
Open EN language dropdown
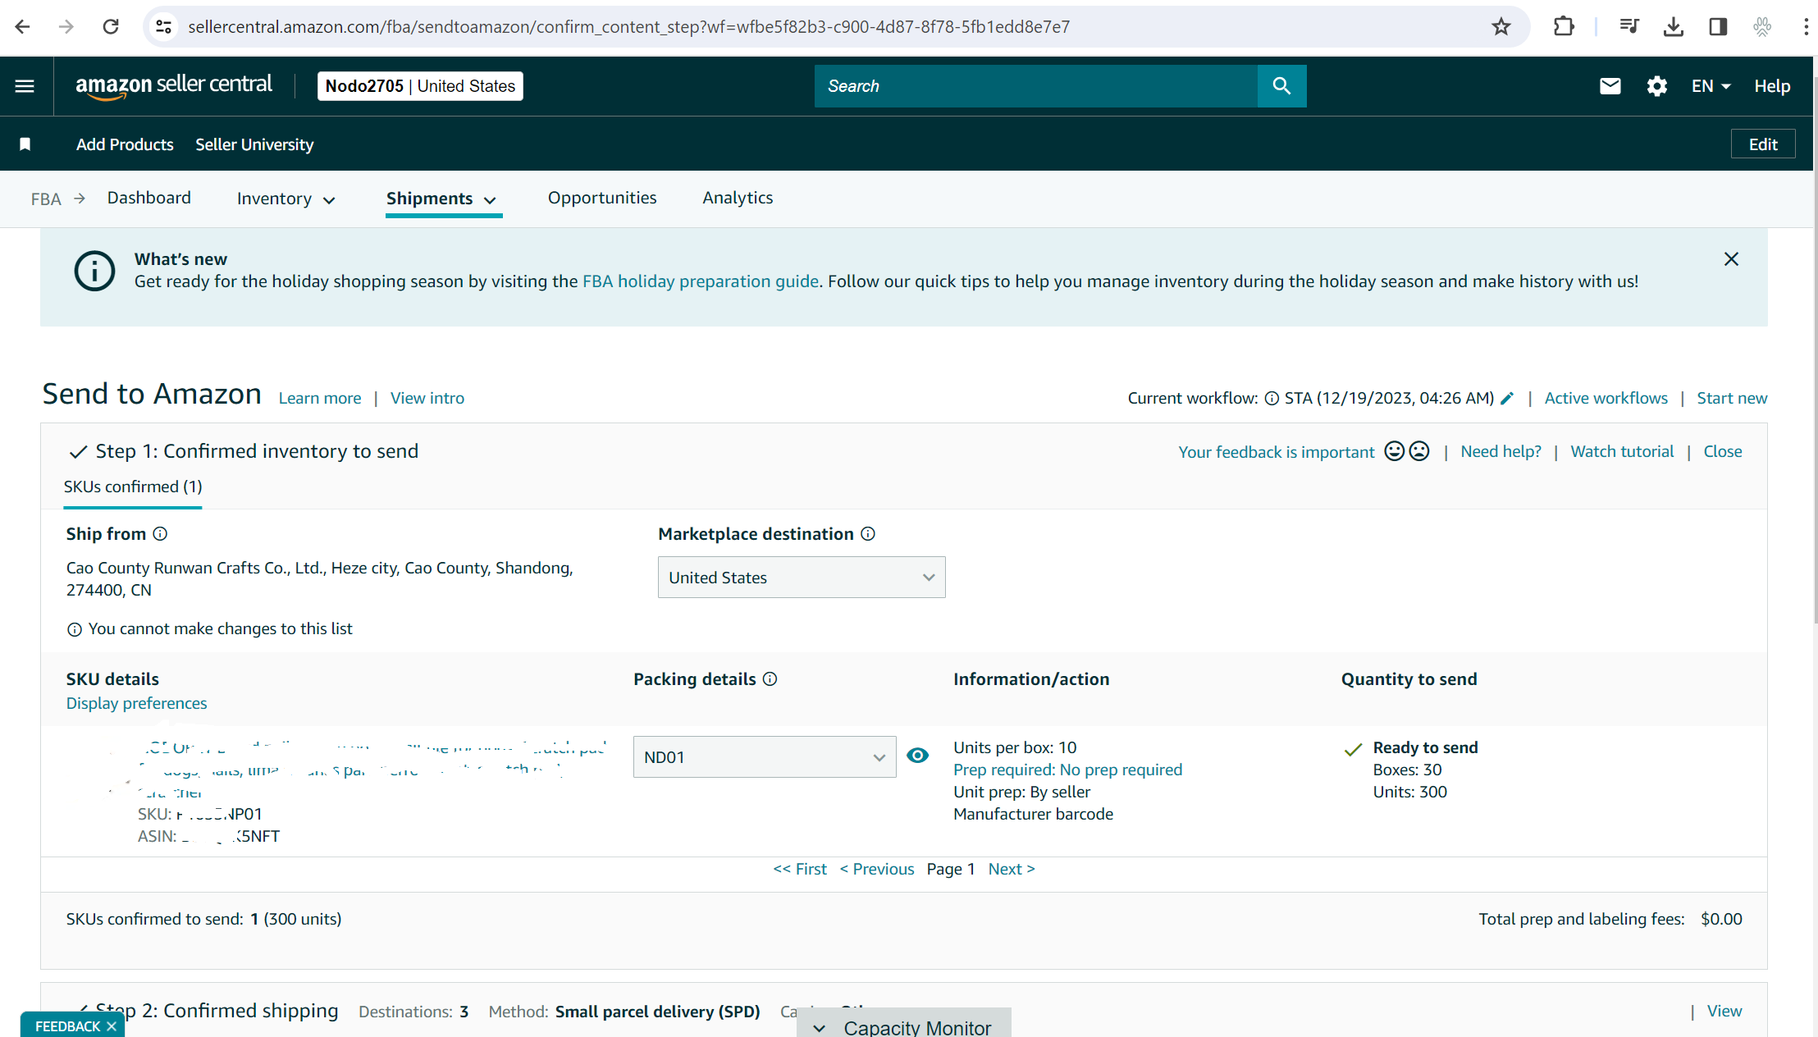pos(1711,86)
